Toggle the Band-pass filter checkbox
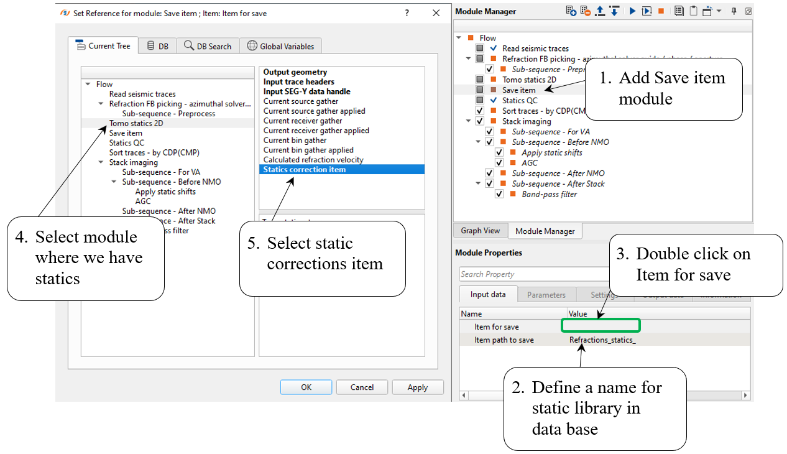Image resolution: width=787 pixels, height=454 pixels. pyautogui.click(x=499, y=194)
